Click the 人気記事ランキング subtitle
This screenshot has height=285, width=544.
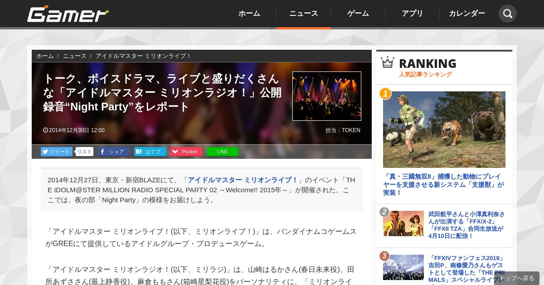click(425, 75)
